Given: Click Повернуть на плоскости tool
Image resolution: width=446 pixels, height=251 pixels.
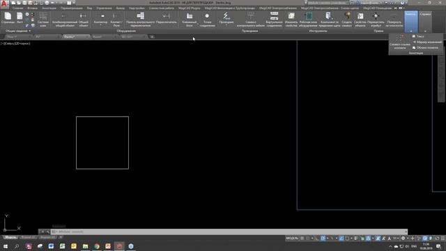Looking at the screenshot, I should pyautogui.click(x=394, y=20).
